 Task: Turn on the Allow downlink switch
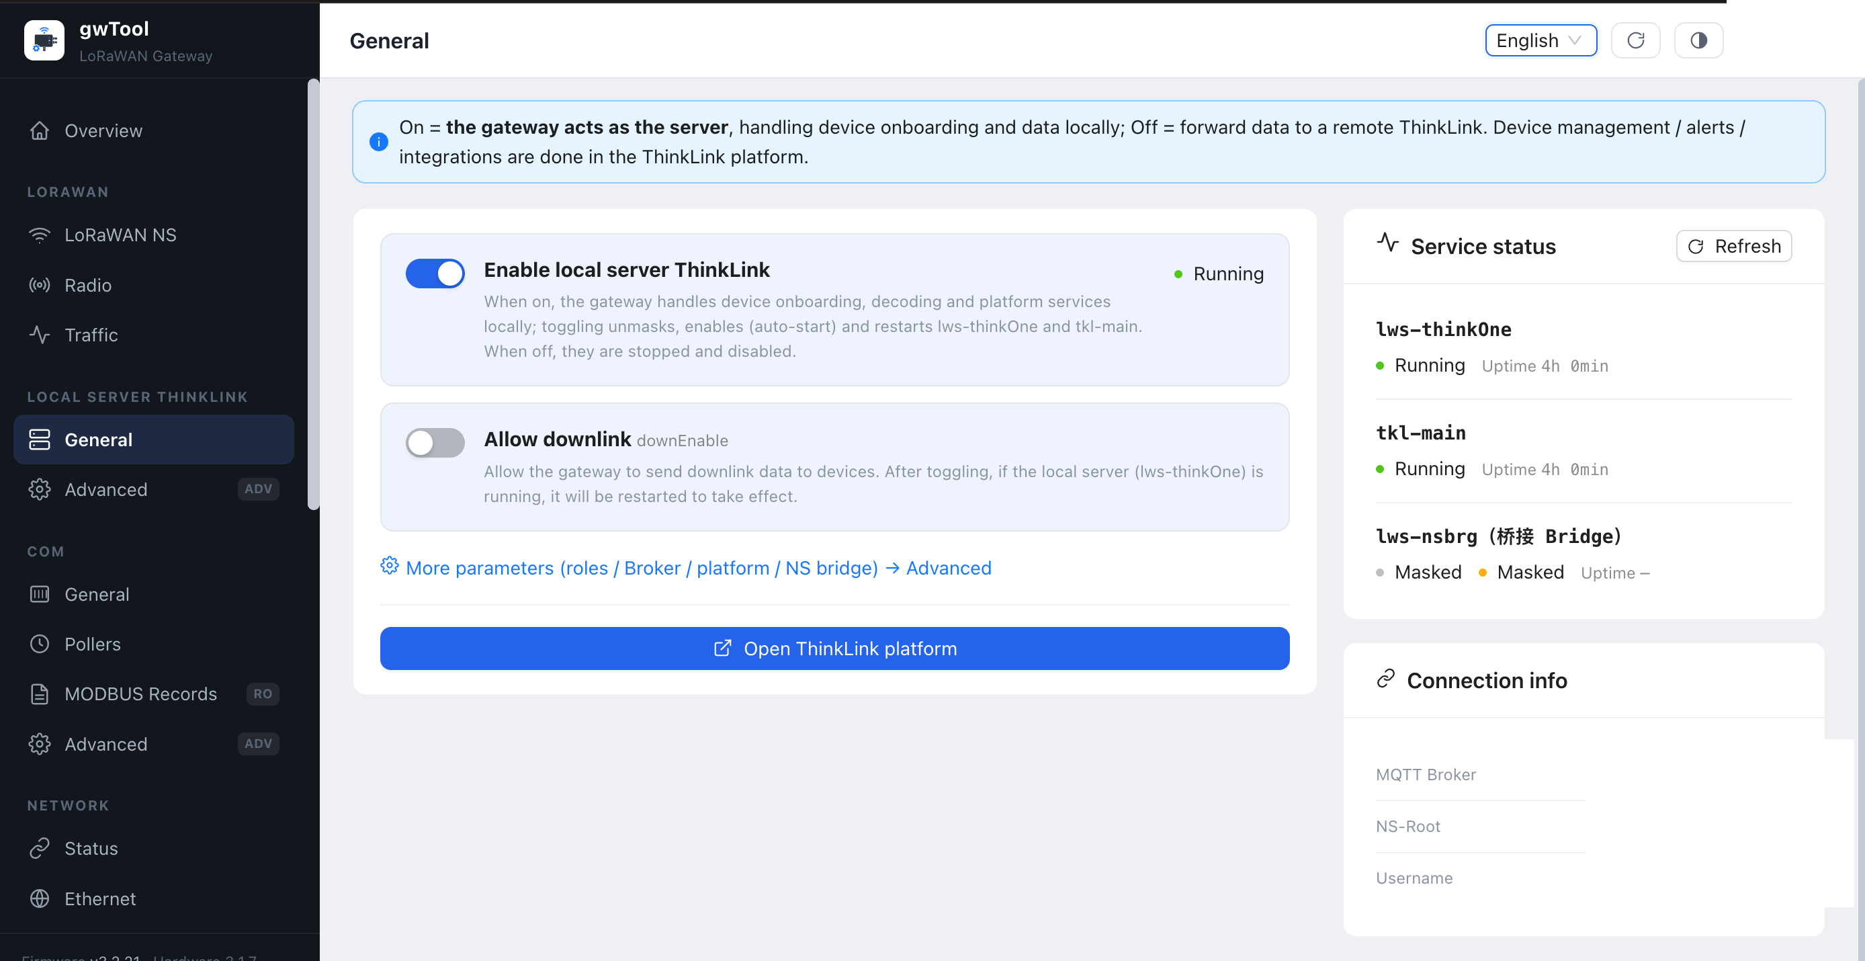tap(435, 442)
